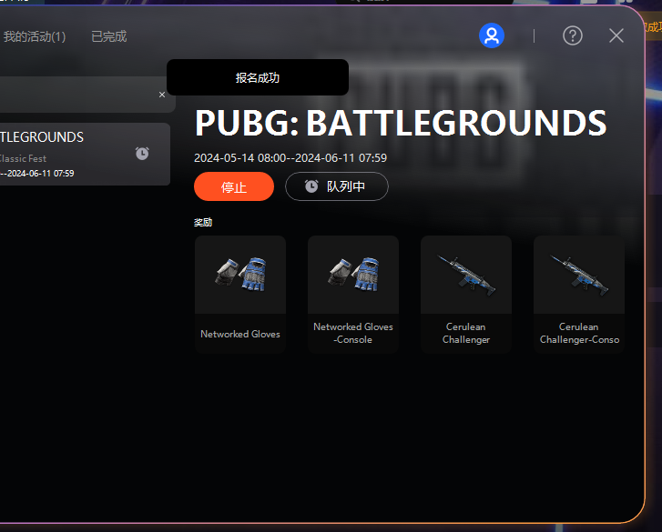Dismiss the notice with small x
Screen dimensions: 662x532
point(162,95)
